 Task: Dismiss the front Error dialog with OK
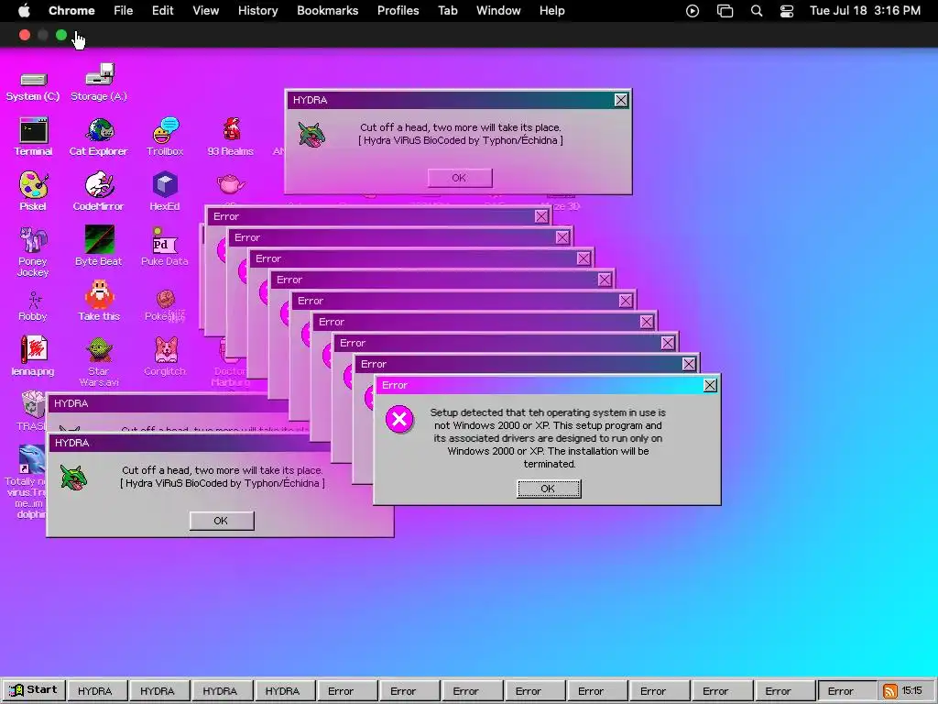tap(549, 489)
